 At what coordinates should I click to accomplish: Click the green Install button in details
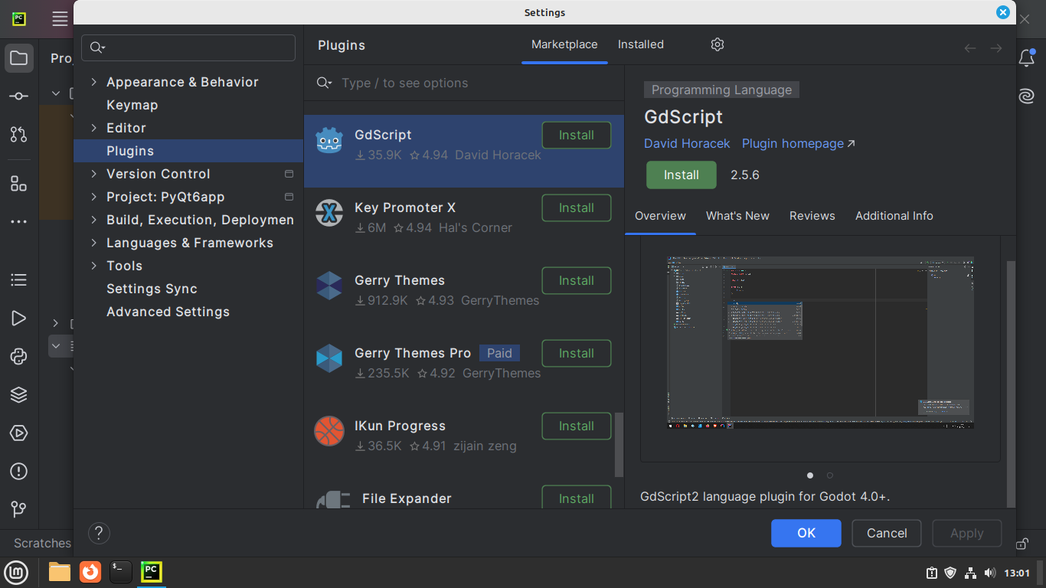pyautogui.click(x=681, y=175)
